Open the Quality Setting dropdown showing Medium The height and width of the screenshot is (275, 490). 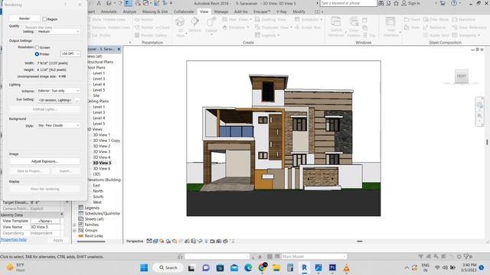coord(58,31)
